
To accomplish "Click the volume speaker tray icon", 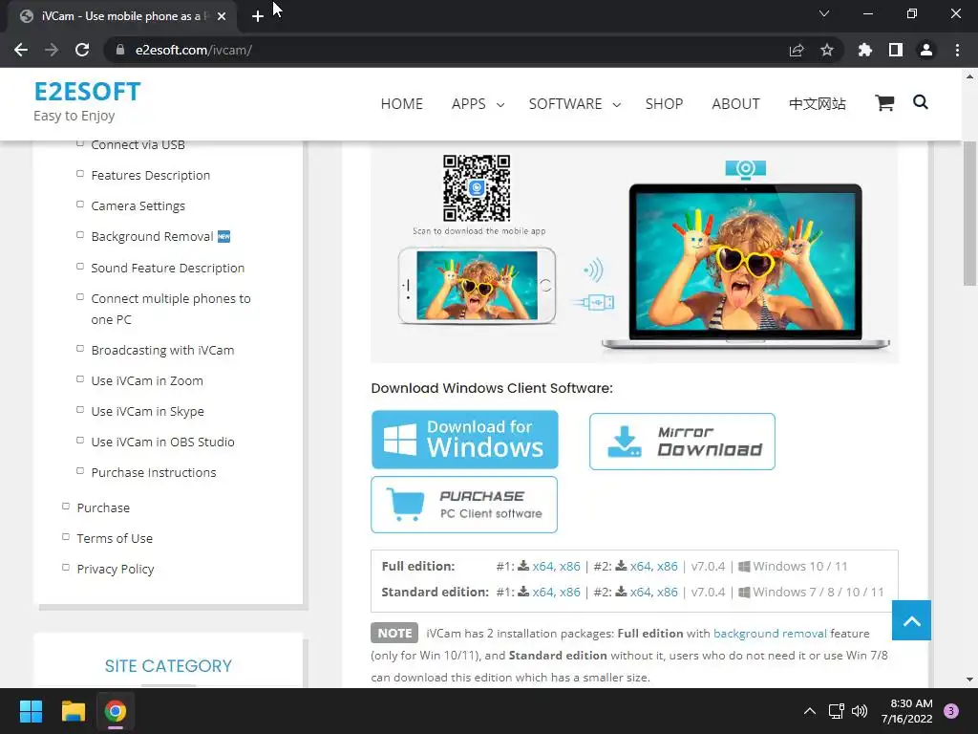I will pyautogui.click(x=860, y=711).
